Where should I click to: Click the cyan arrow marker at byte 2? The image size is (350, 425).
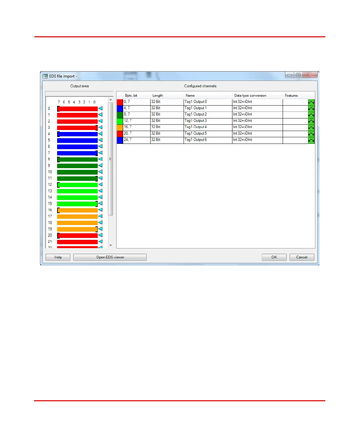click(x=100, y=121)
